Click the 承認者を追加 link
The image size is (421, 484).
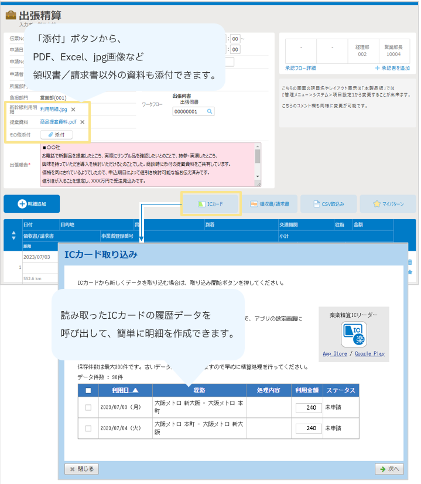(392, 69)
